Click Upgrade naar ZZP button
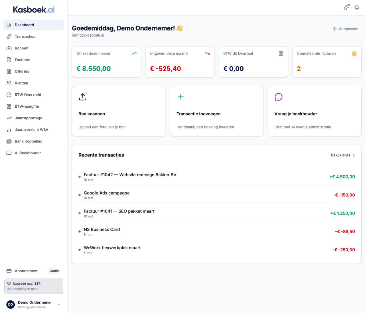This screenshot has height=313, width=365. click(34, 286)
